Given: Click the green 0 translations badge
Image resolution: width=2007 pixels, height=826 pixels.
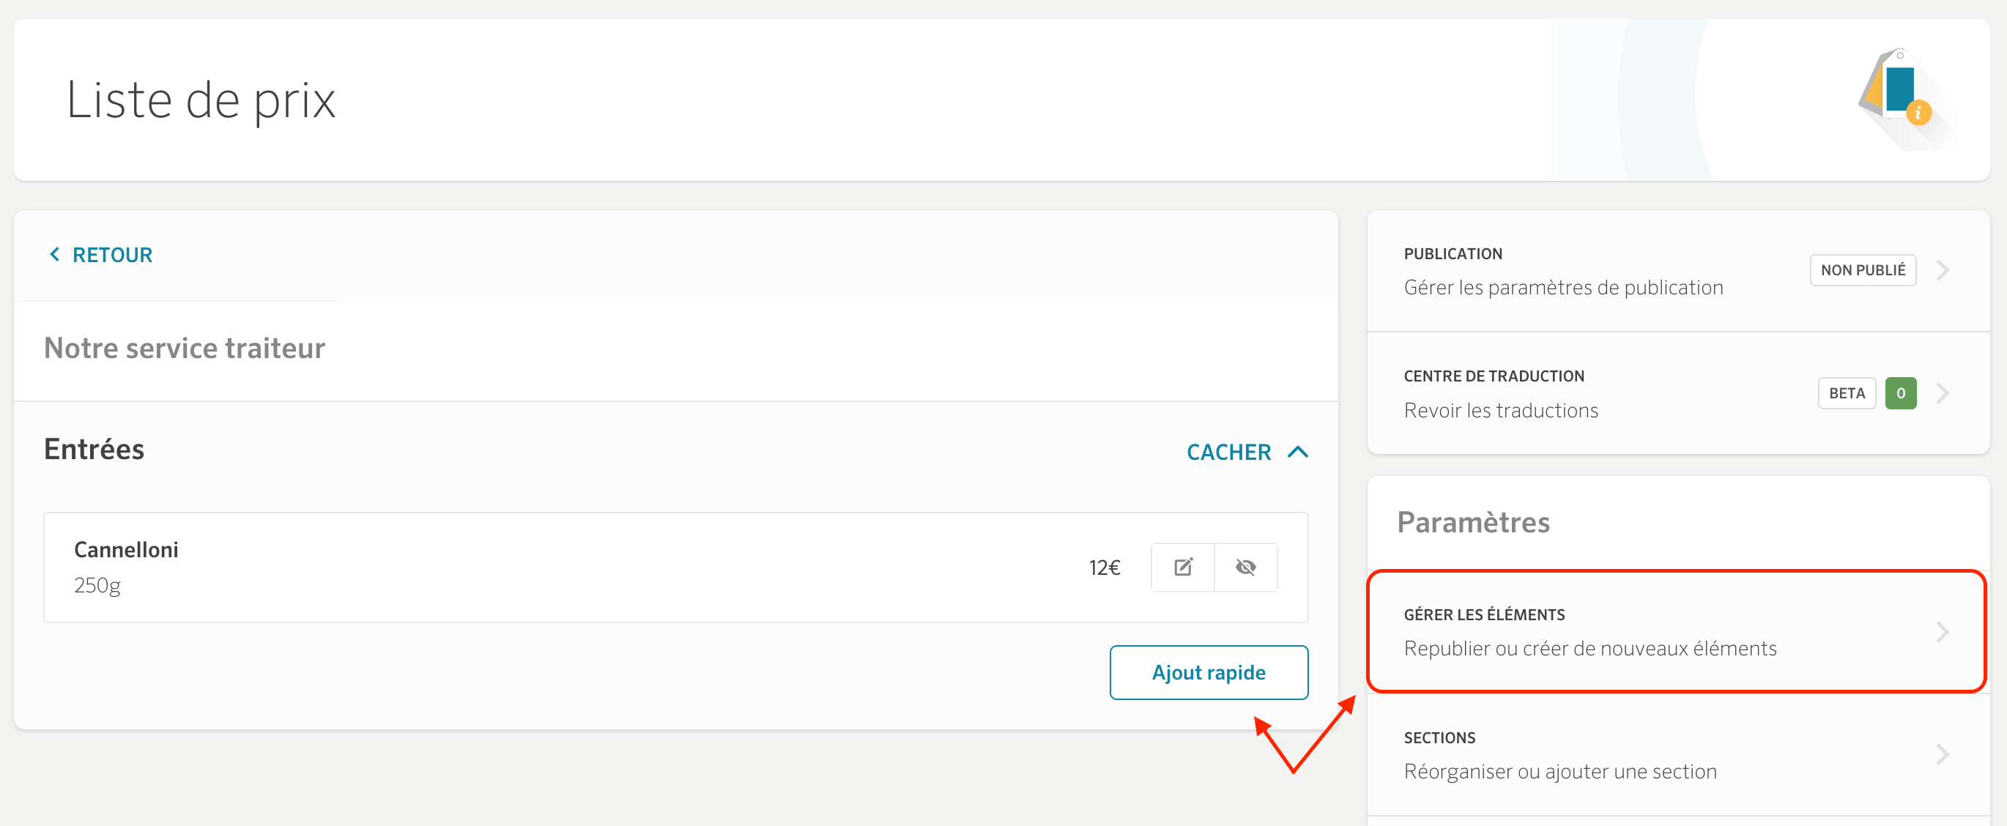Looking at the screenshot, I should pos(1900,393).
